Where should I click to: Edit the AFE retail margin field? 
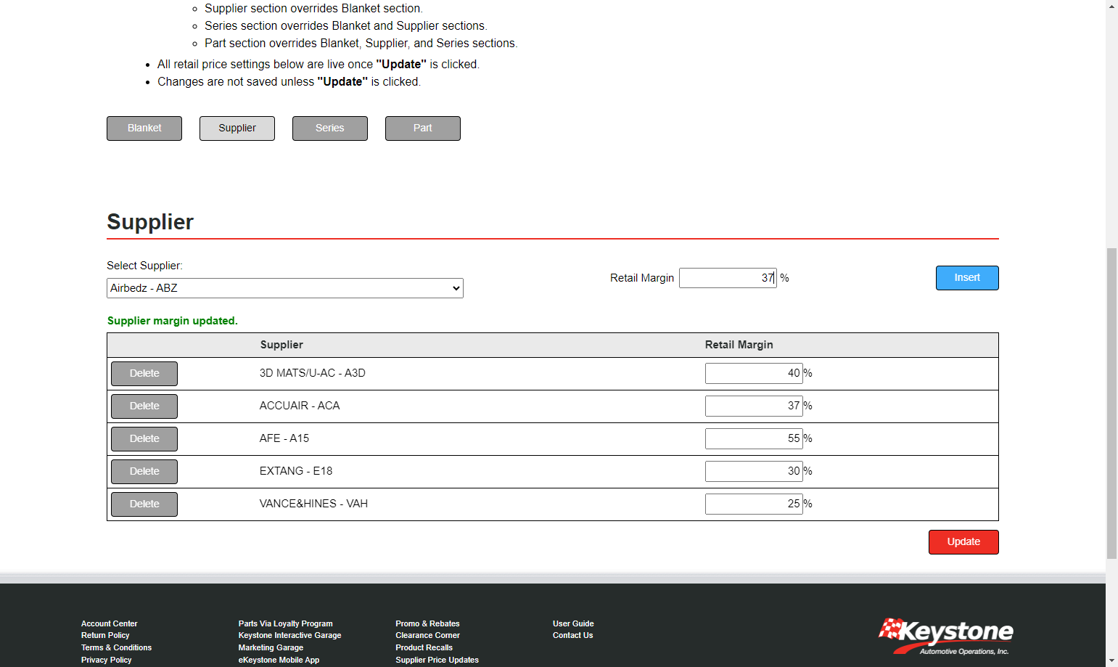[x=754, y=438]
